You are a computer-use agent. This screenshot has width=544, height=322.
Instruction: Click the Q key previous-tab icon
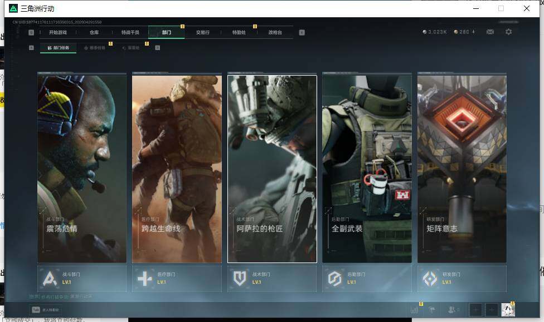[x=31, y=32]
